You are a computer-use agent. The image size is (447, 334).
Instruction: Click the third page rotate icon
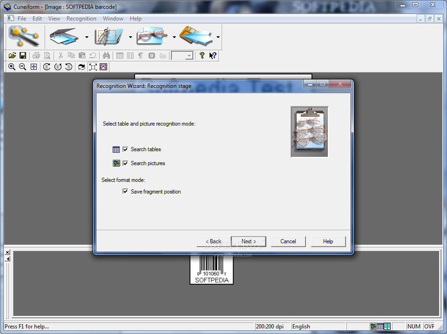click(69, 67)
